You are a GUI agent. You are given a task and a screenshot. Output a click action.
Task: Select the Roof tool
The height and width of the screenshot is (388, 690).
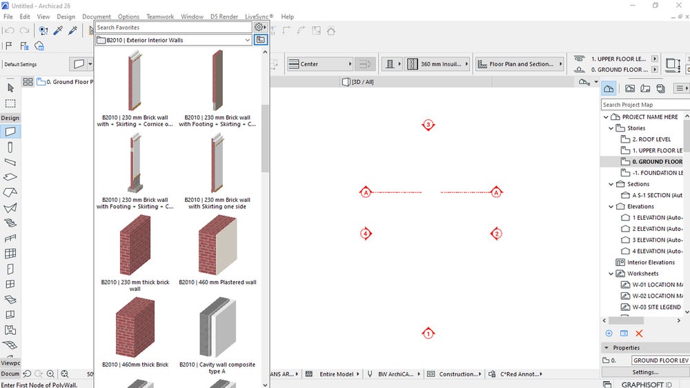[x=10, y=192]
